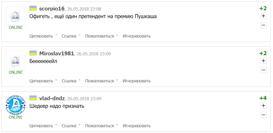Upvote scorpio16's comment with plus button
Viewport: 273px width, 133px height.
pos(263,16)
